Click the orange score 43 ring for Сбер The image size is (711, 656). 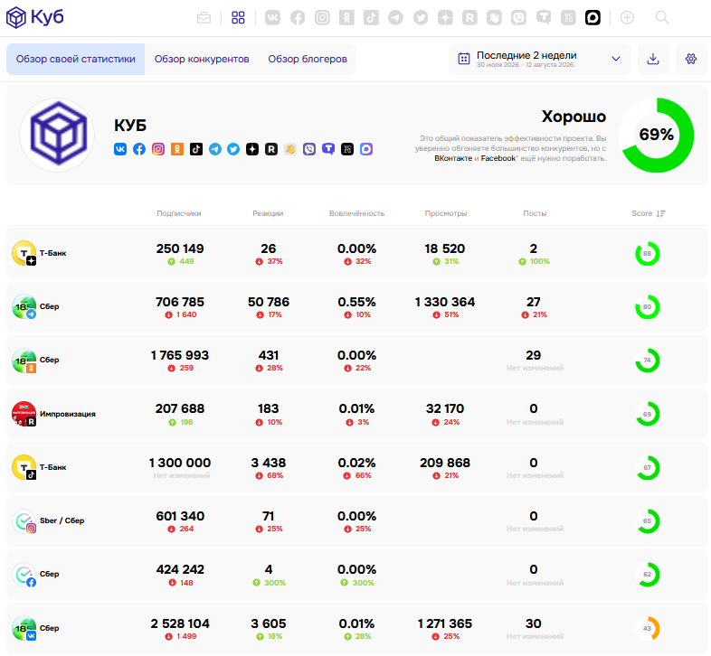click(647, 628)
